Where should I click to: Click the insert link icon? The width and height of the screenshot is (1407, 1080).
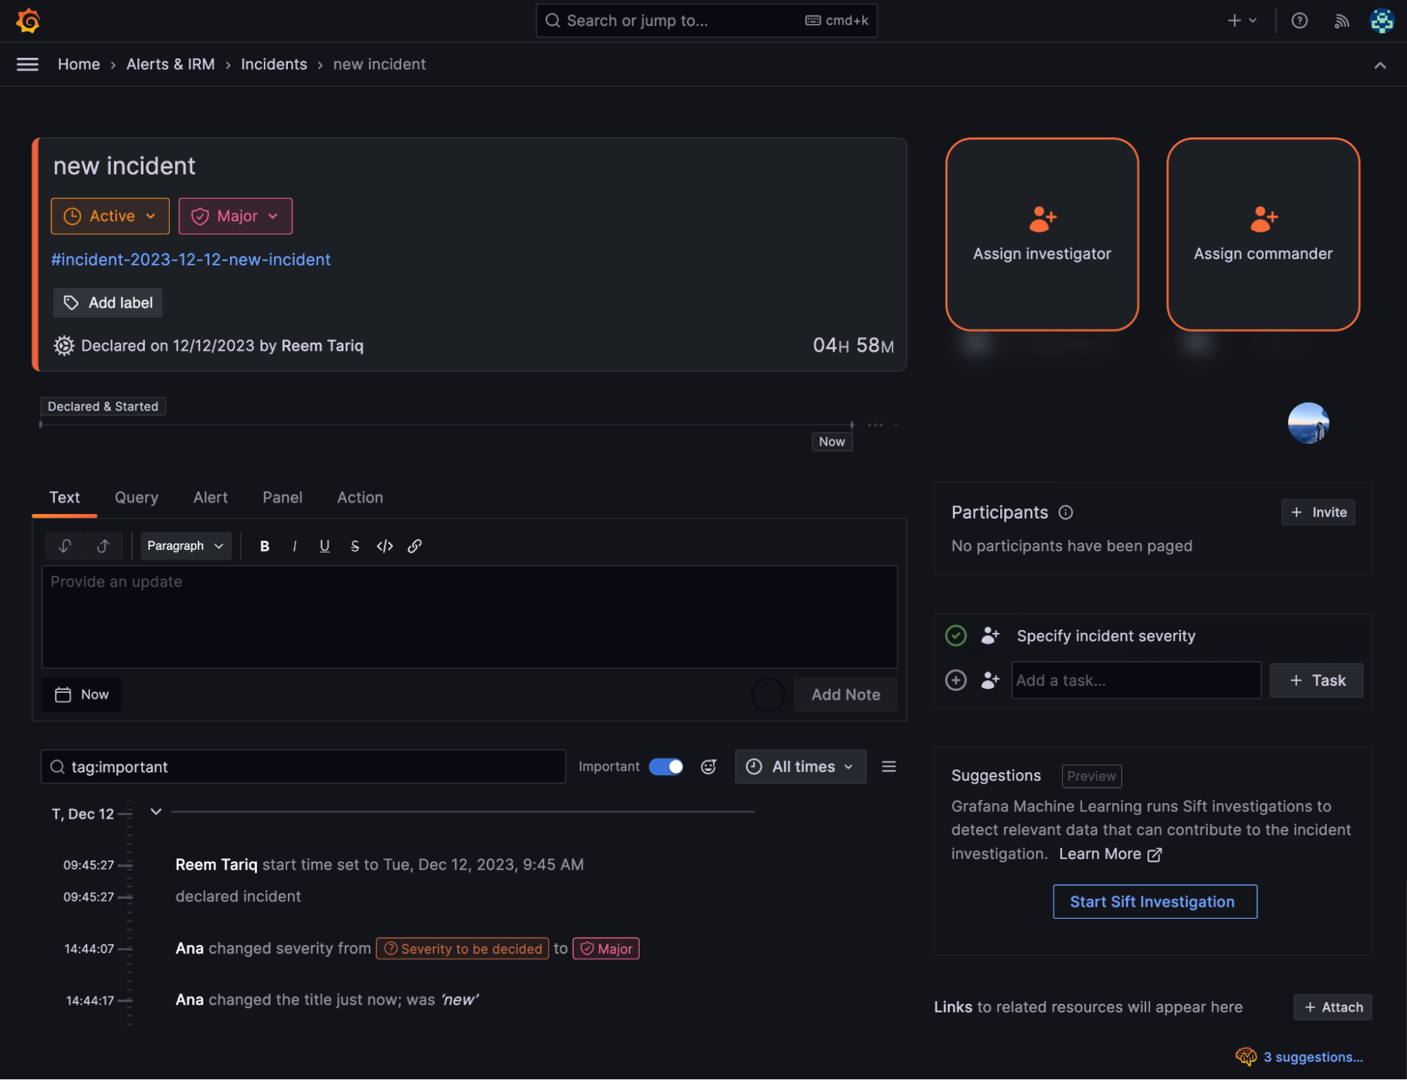[x=415, y=546]
